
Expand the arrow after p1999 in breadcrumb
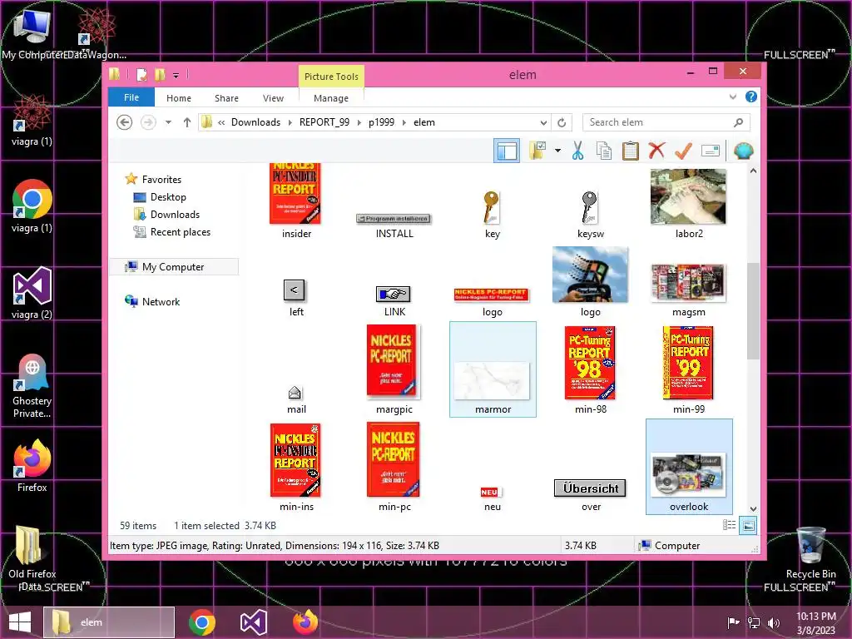click(x=404, y=122)
